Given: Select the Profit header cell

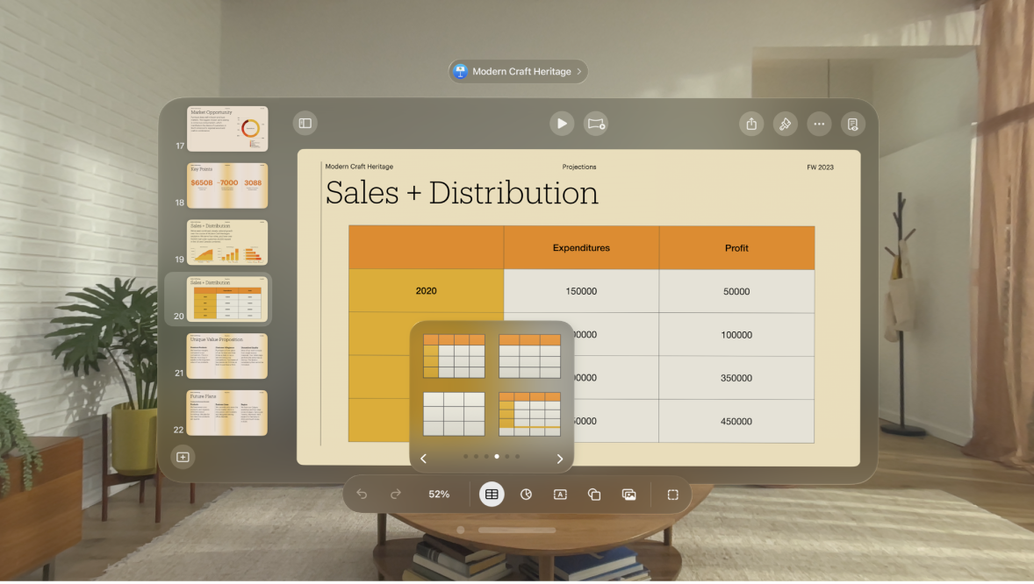Looking at the screenshot, I should 736,248.
